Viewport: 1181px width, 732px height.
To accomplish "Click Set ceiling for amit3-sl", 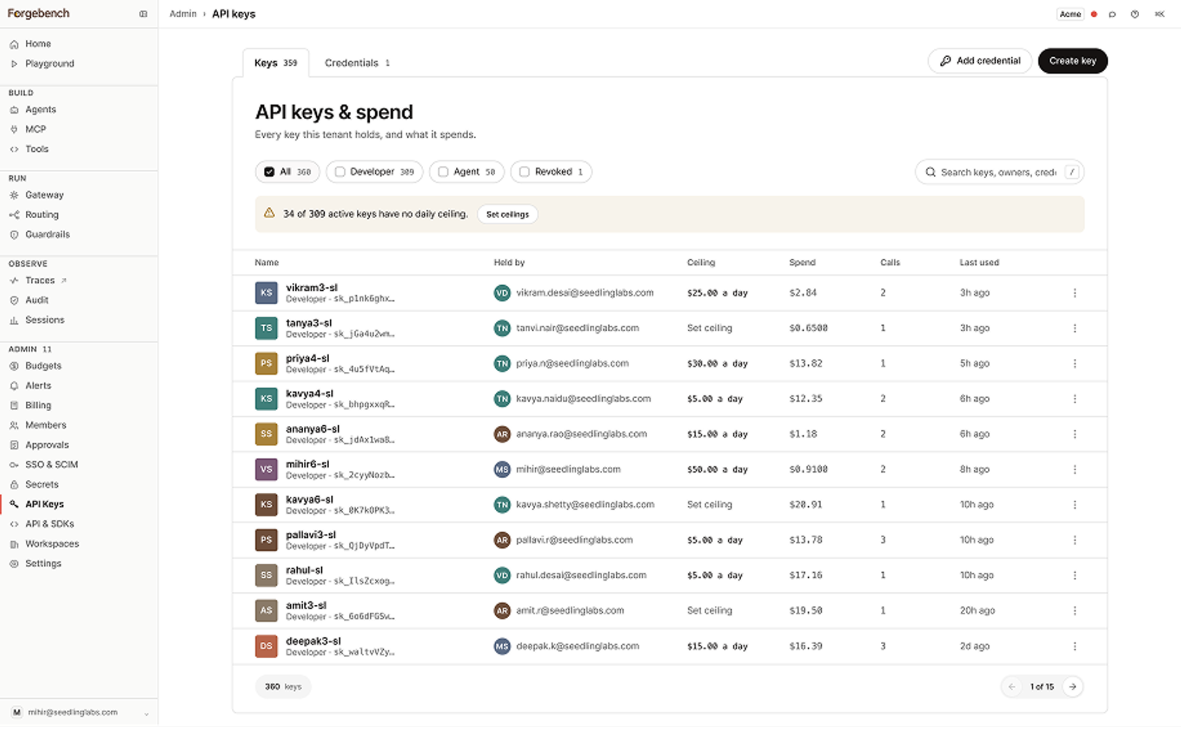I will pos(709,611).
